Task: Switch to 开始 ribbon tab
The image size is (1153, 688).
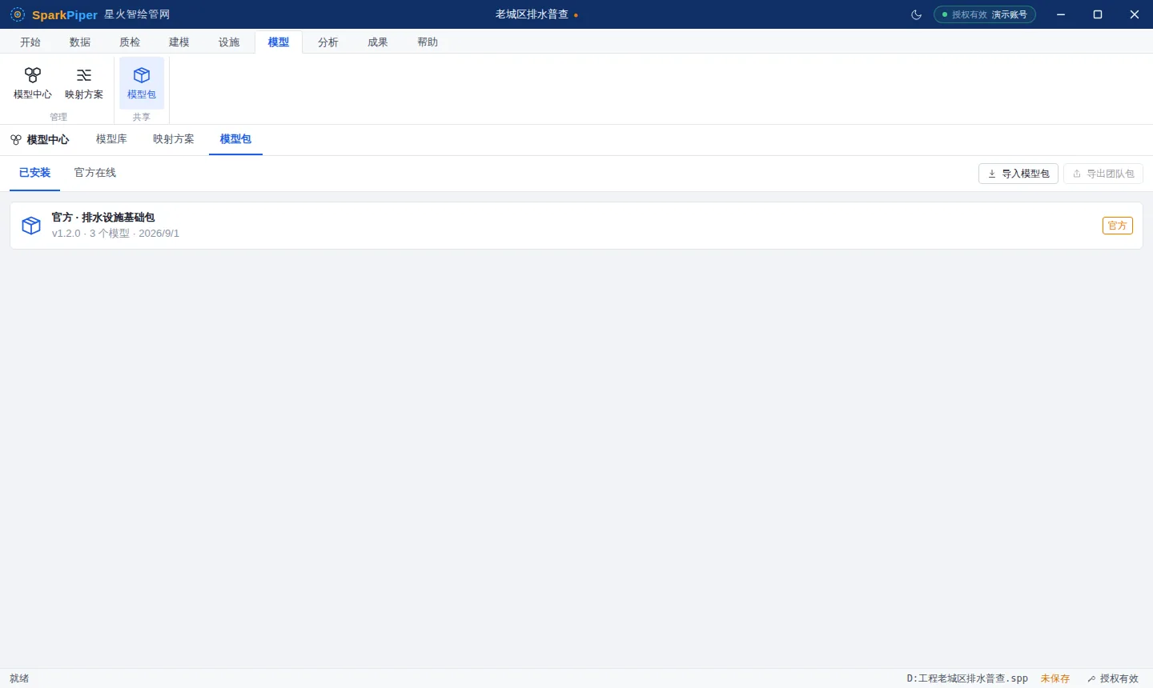Action: [x=30, y=42]
